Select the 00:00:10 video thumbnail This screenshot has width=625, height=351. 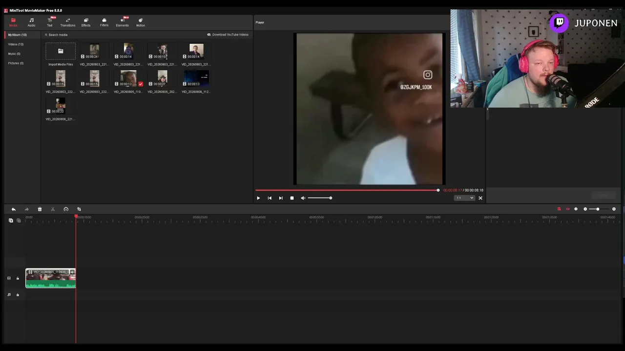pyautogui.click(x=163, y=51)
